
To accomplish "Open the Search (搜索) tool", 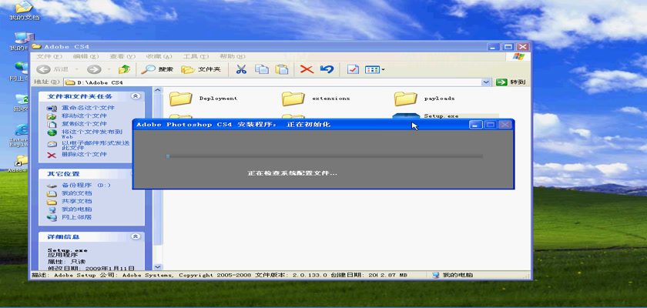I will (157, 69).
